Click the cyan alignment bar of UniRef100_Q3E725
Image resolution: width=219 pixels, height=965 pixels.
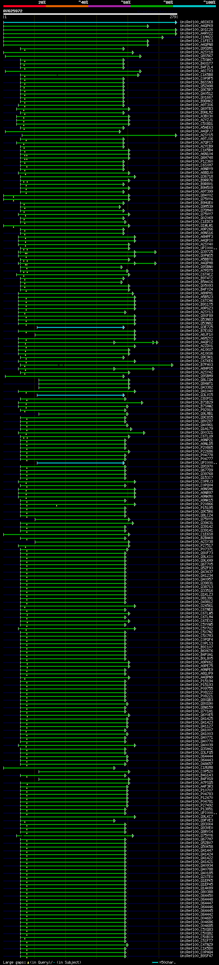click(80, 328)
